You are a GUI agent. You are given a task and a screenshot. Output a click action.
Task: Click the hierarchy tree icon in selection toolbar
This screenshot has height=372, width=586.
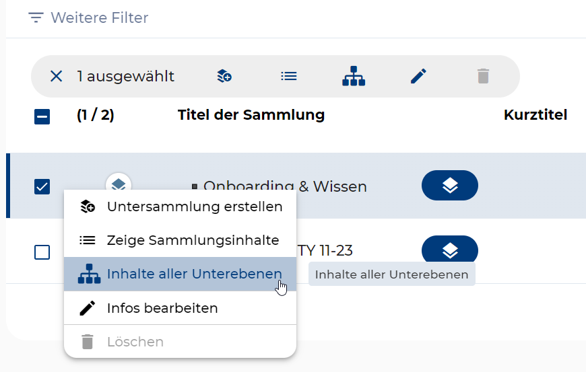point(354,76)
